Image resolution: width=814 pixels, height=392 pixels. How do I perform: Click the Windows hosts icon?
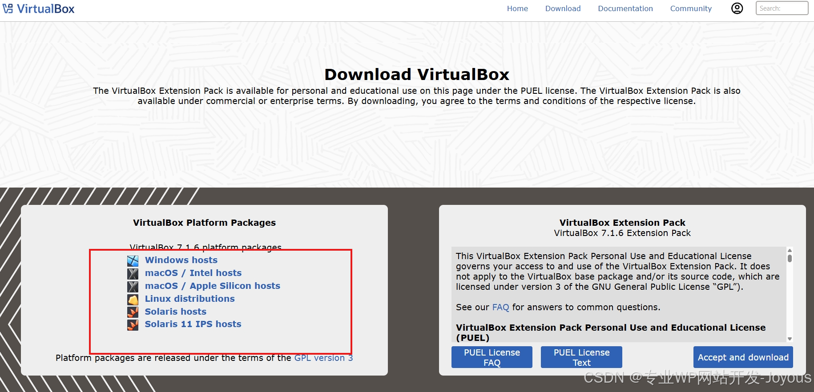133,260
